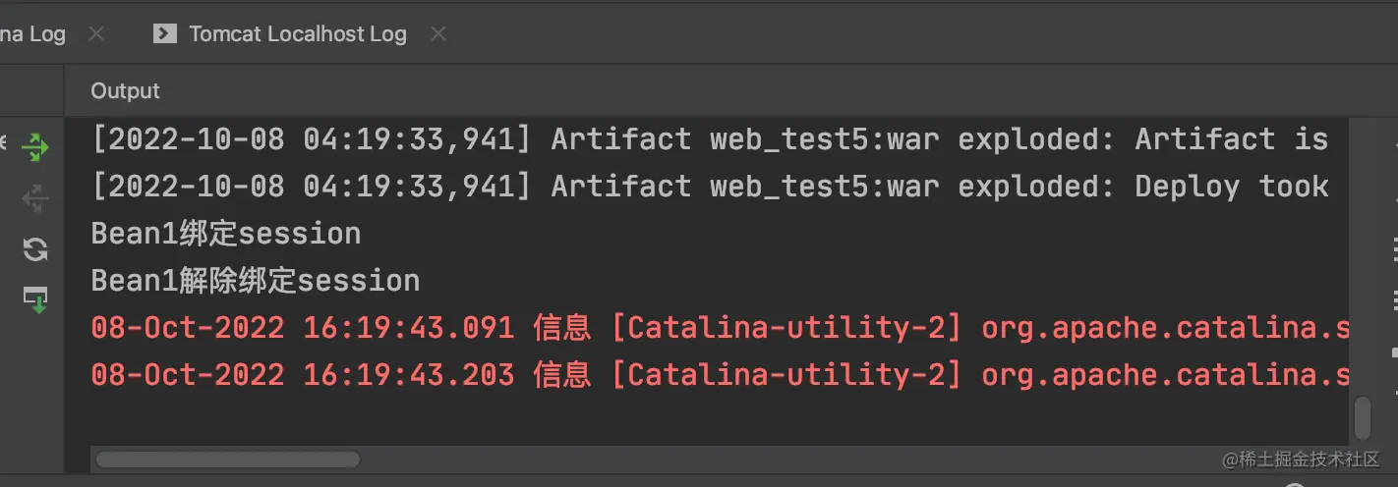Viewport: 1398px width, 487px height.
Task: Click the Update application down-arrow icon
Action: pyautogui.click(x=35, y=299)
